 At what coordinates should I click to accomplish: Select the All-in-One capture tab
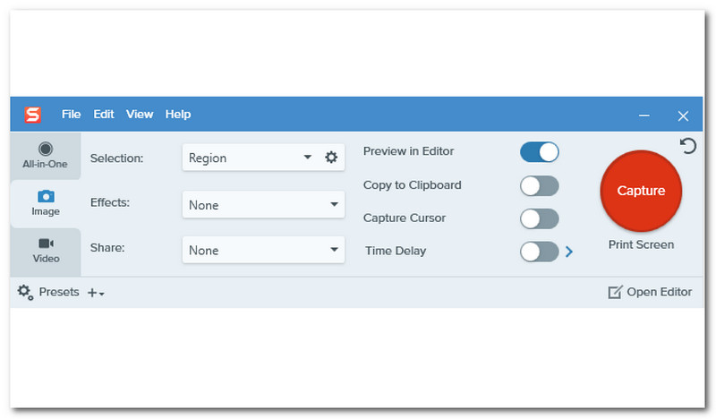click(x=45, y=156)
